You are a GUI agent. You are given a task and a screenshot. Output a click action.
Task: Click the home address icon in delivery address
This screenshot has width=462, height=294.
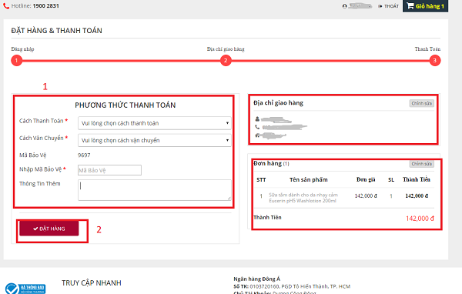[257, 135]
